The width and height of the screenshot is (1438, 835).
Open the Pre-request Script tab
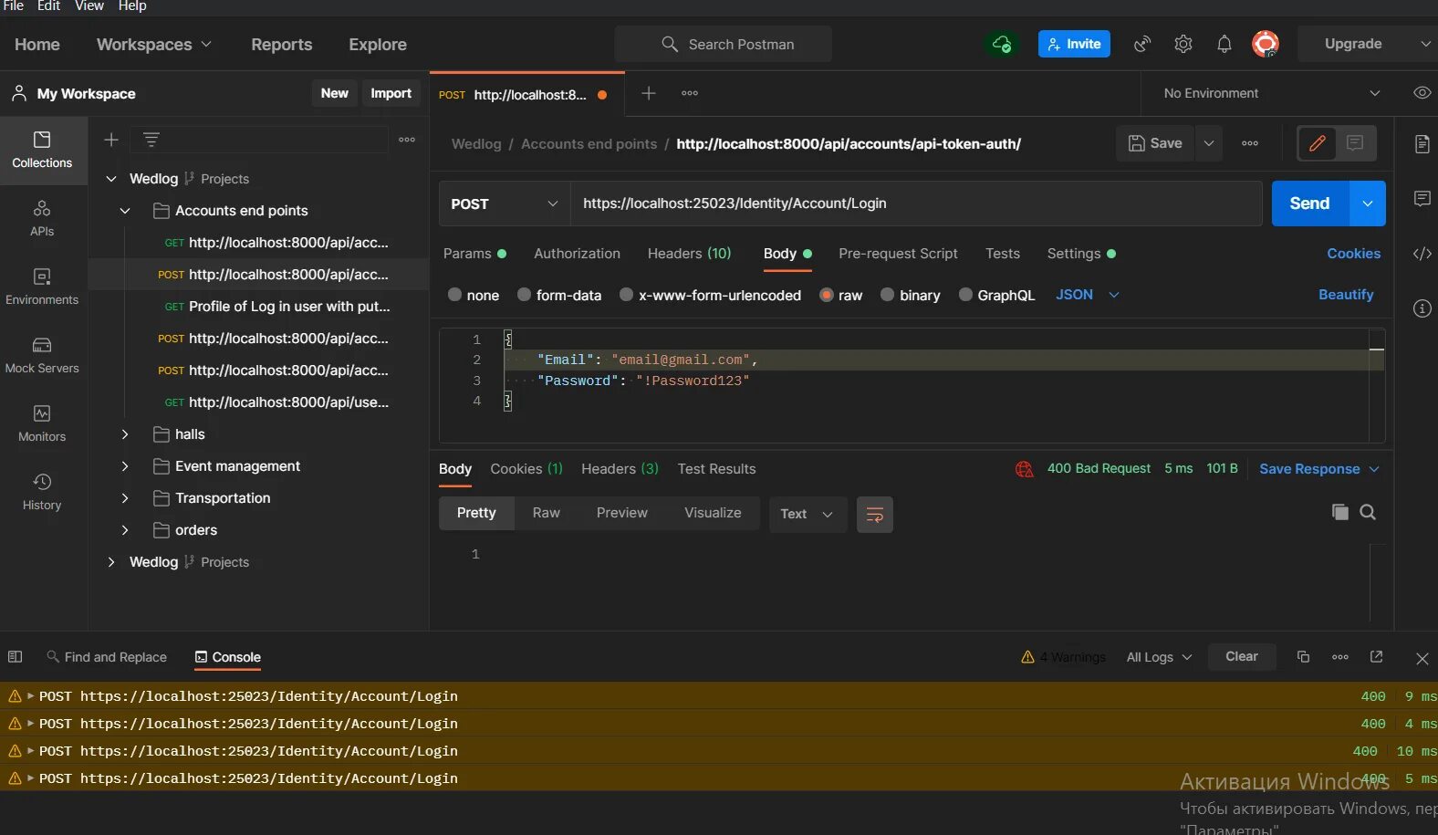898,254
